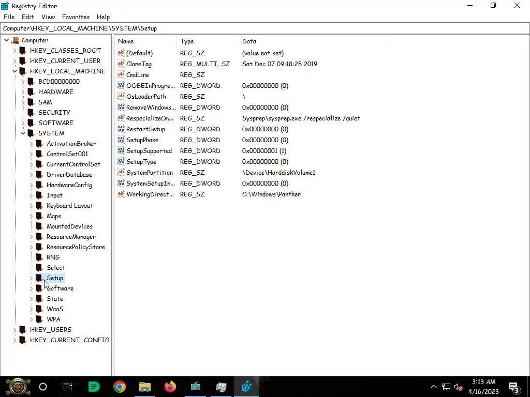Select the HardwareConfig key
The height and width of the screenshot is (397, 530).
click(69, 185)
